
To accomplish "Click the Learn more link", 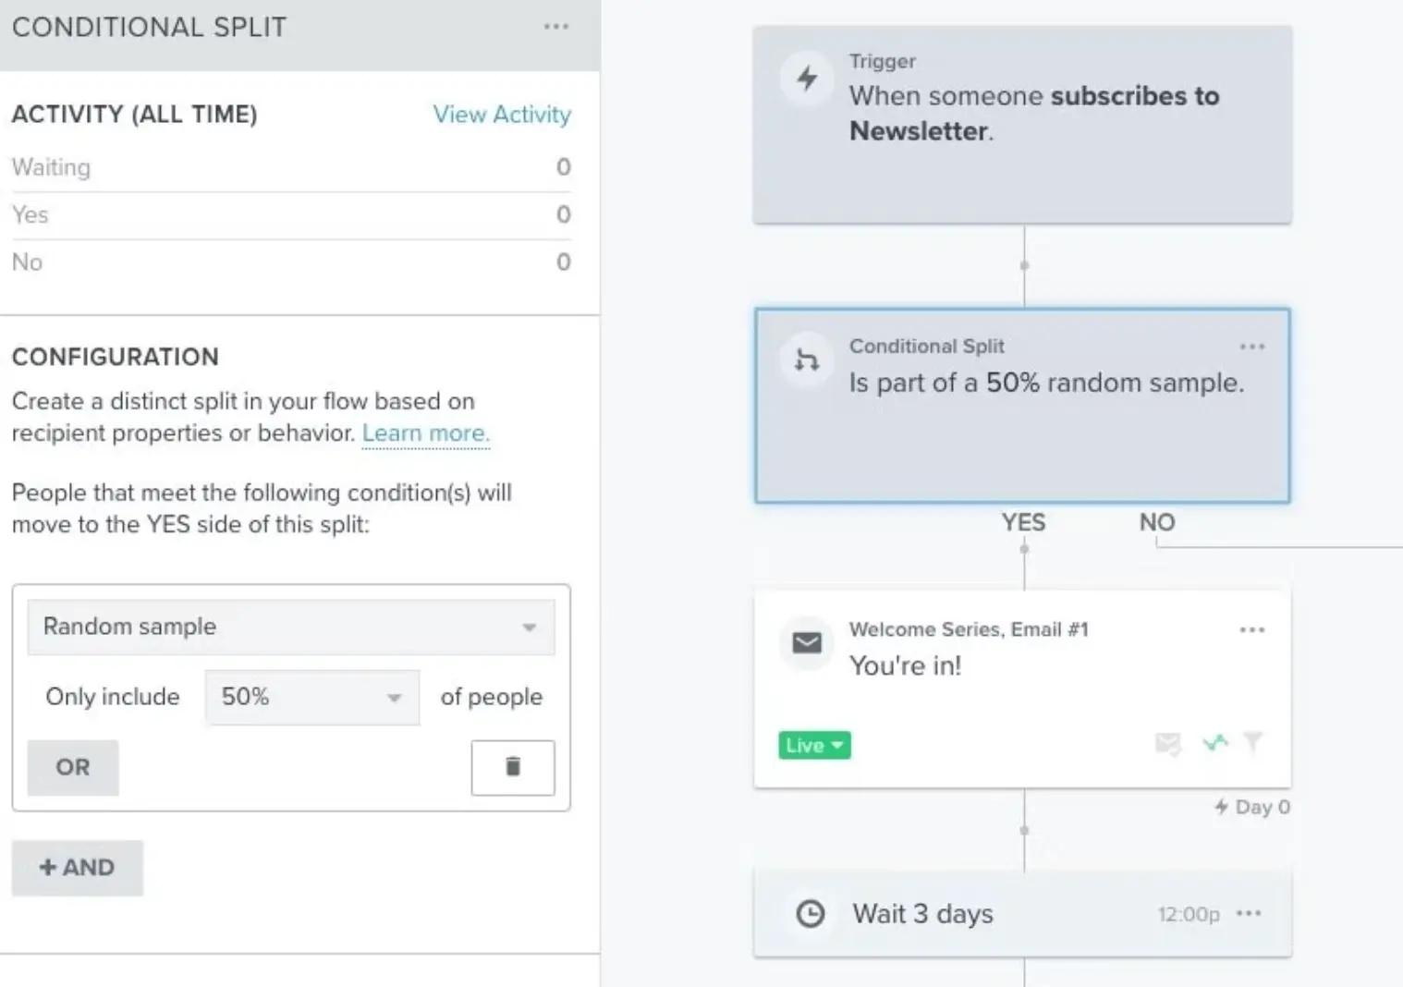I will pos(425,433).
